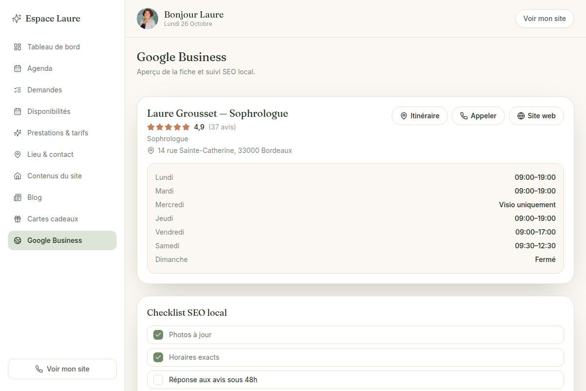
Task: Navigate to Lieu & contact
Action: click(62, 154)
